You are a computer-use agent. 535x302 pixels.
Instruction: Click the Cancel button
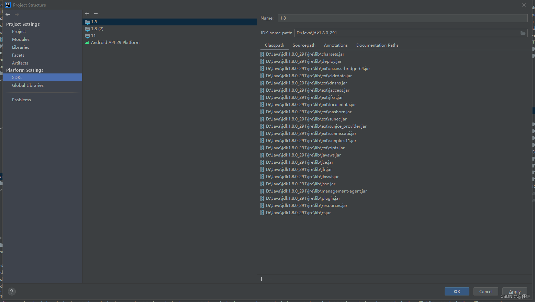486,291
